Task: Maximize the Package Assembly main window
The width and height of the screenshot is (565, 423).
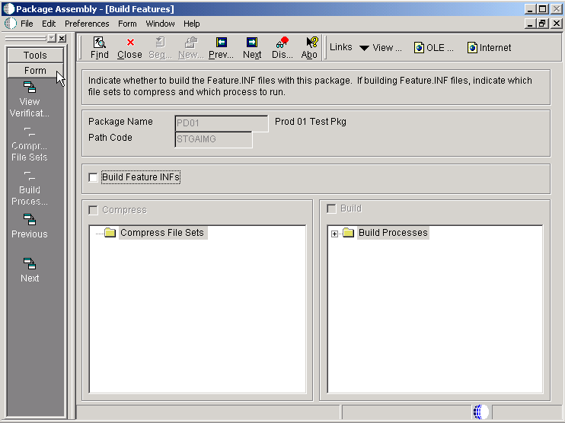Action: click(x=542, y=9)
